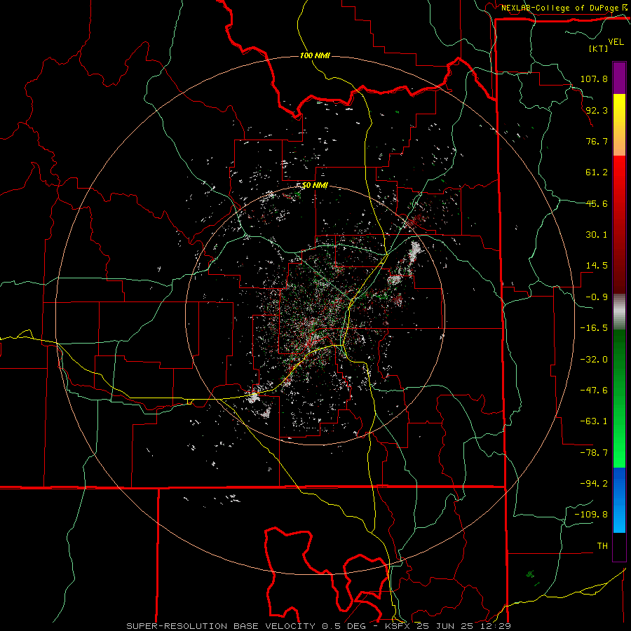The height and width of the screenshot is (631, 631).
Task: Select the -109.8 scale value
Action: [591, 515]
